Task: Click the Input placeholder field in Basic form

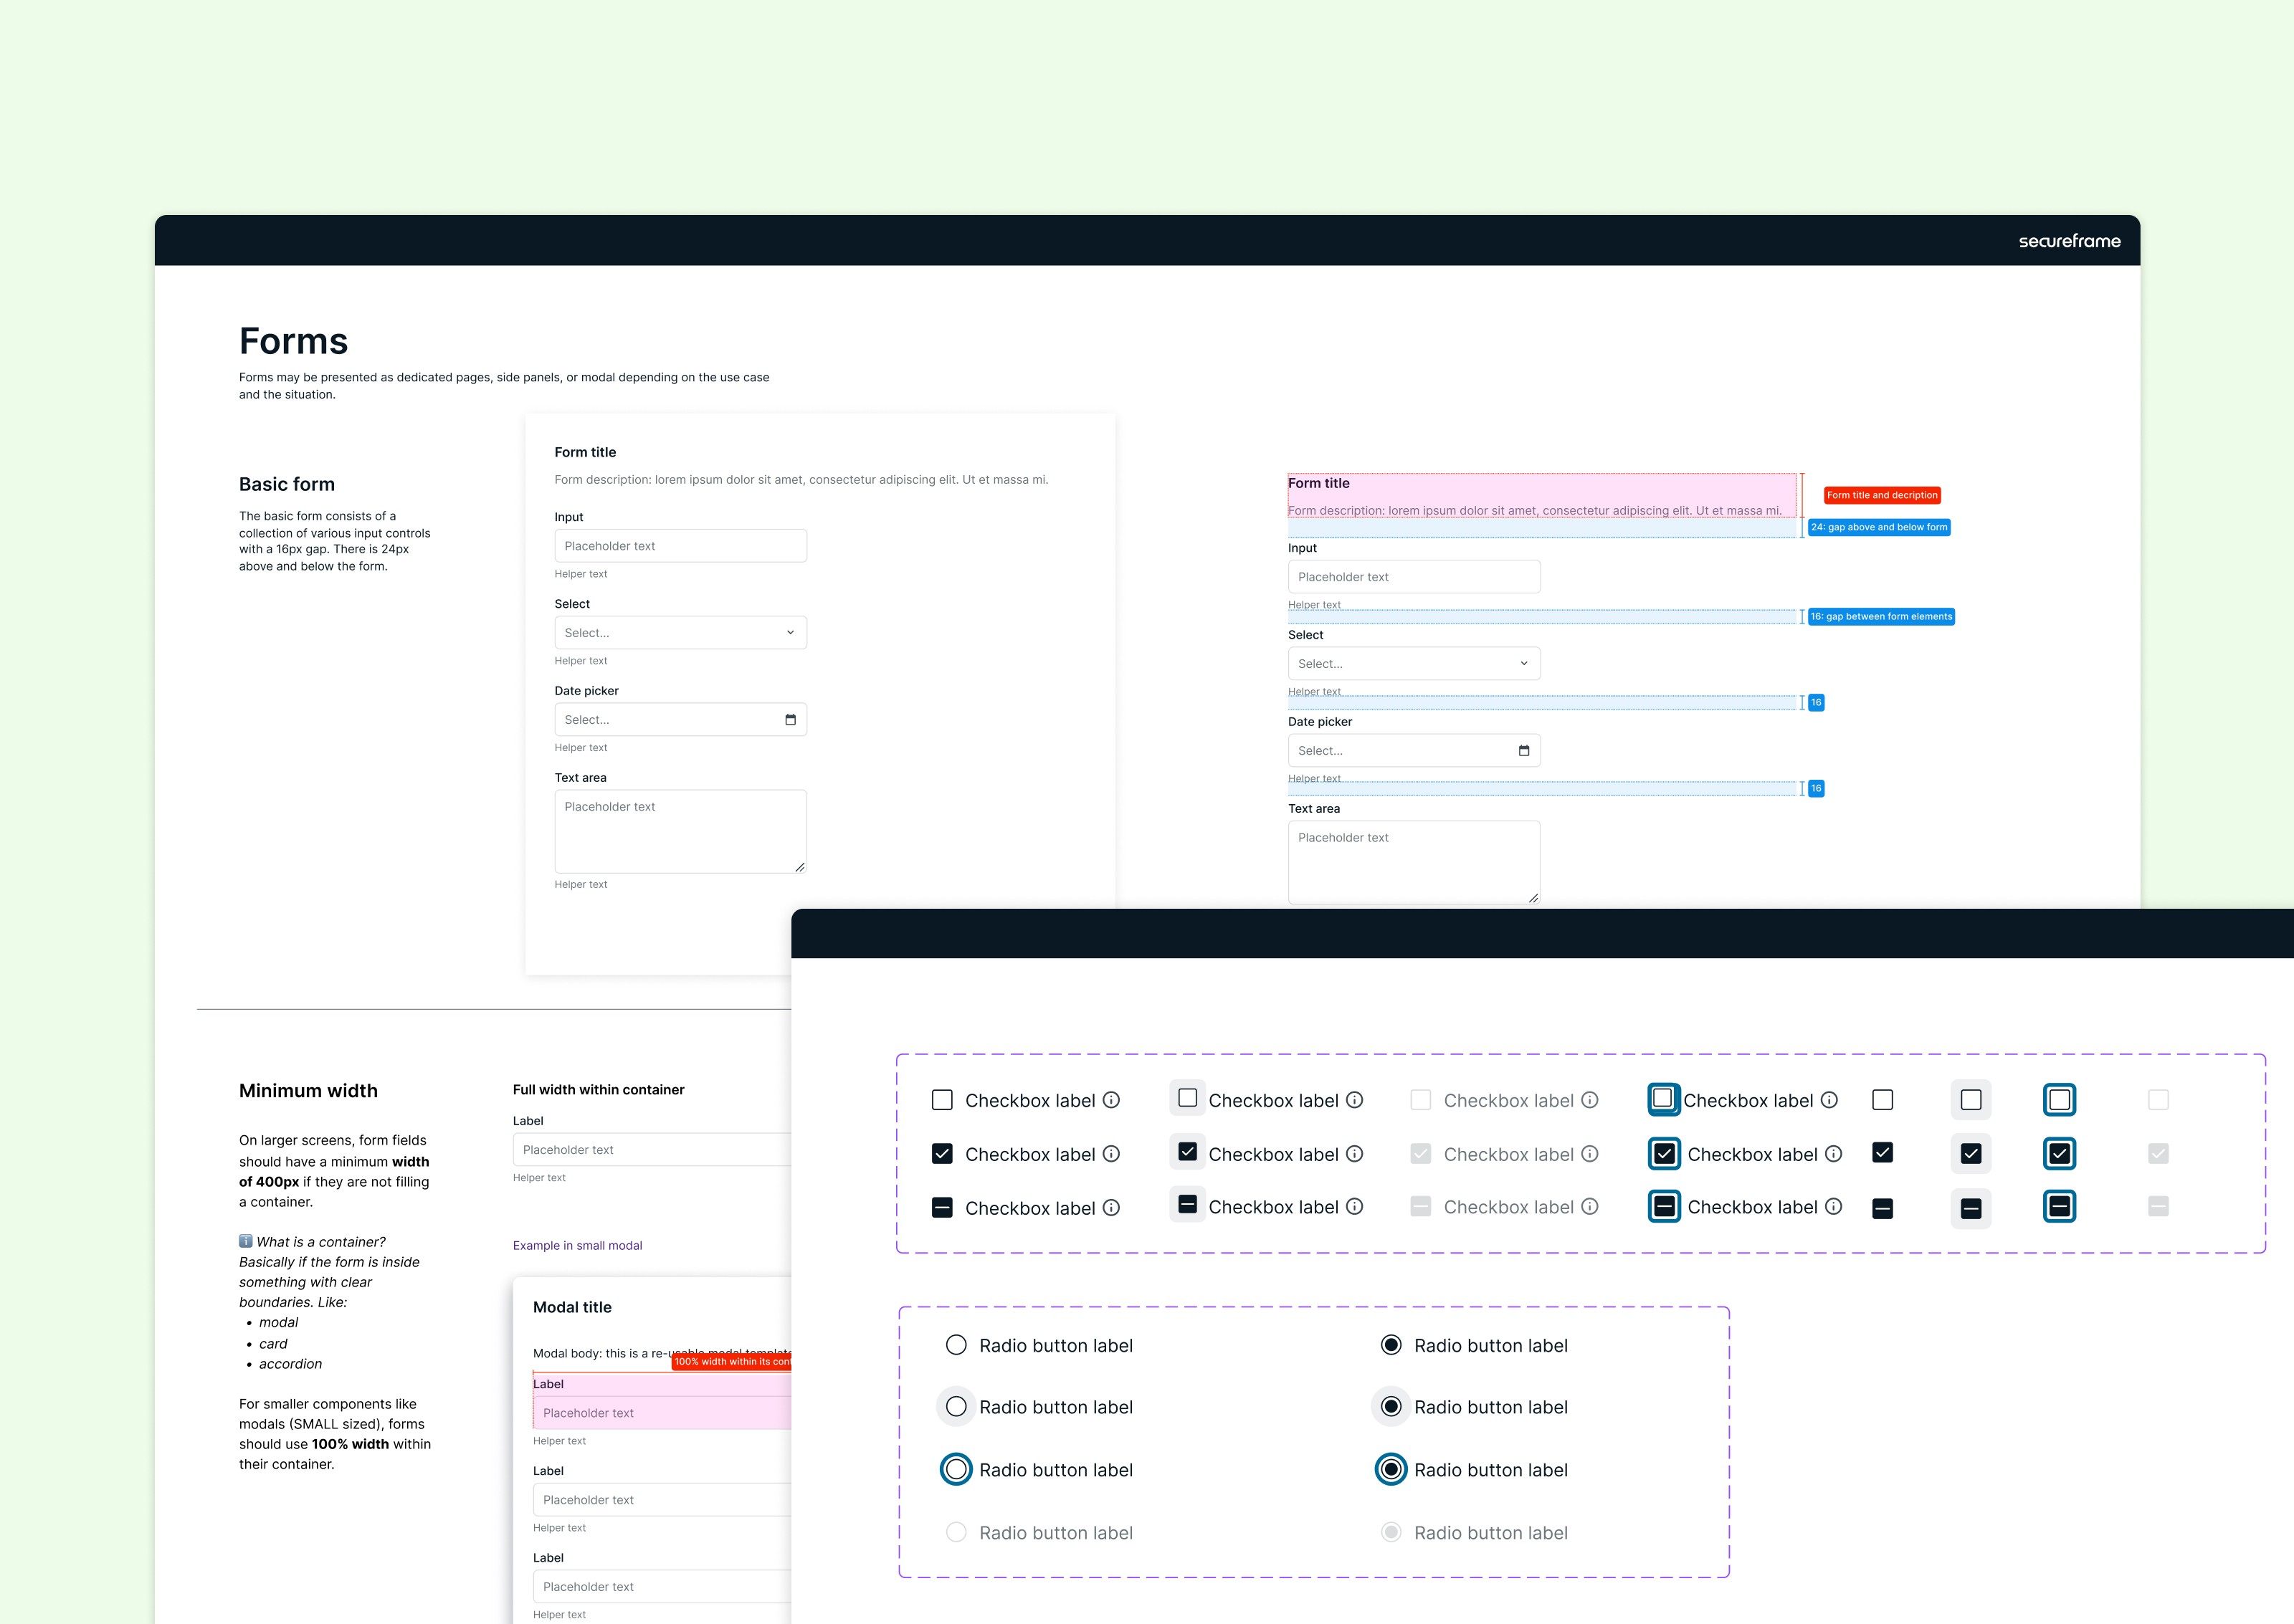Action: pyautogui.click(x=680, y=546)
